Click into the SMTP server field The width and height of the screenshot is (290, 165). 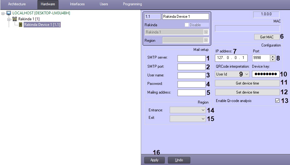[191, 58]
